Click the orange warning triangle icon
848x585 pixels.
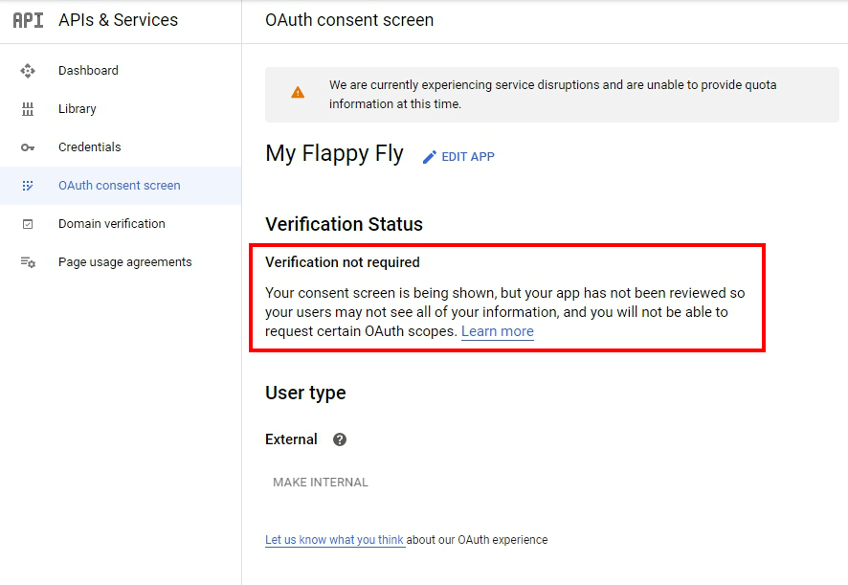298,93
